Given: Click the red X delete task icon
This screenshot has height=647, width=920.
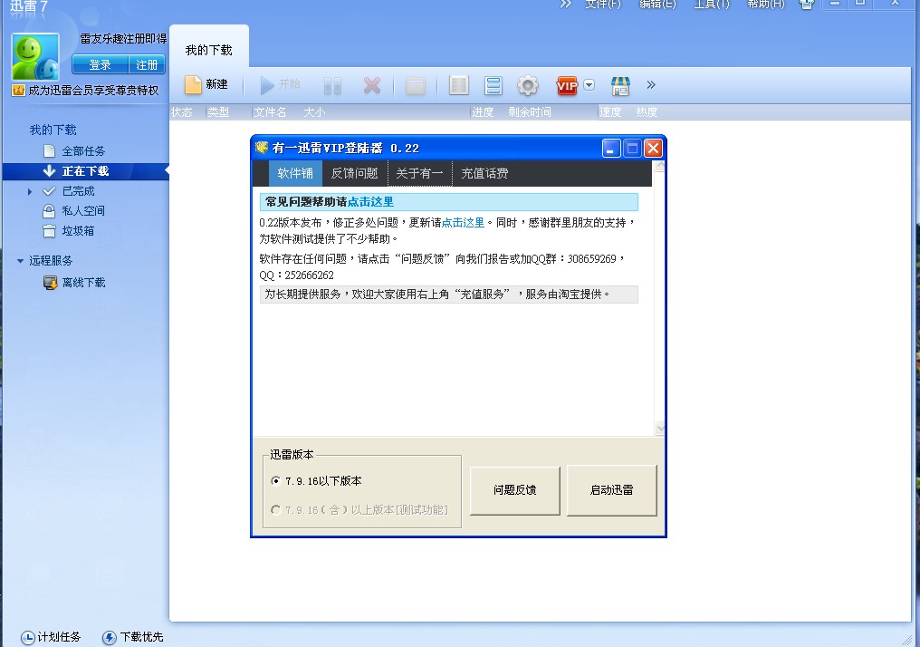Looking at the screenshot, I should (x=372, y=86).
